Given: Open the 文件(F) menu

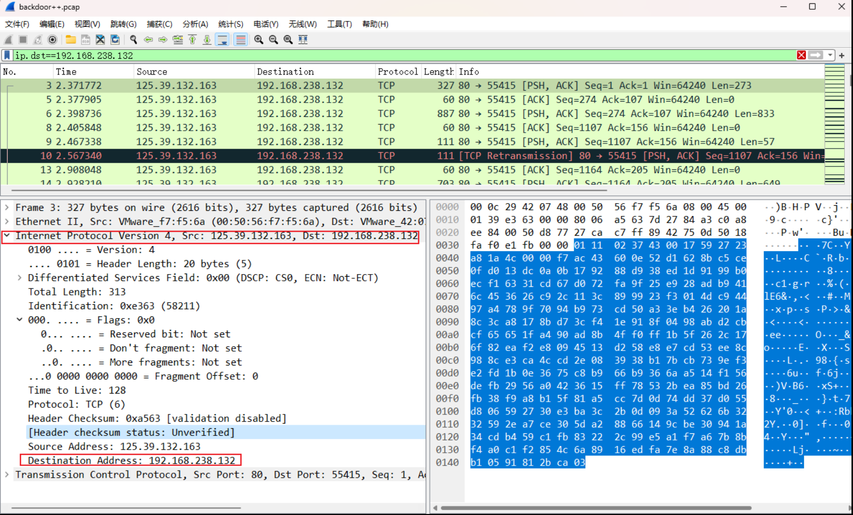Looking at the screenshot, I should 17,24.
